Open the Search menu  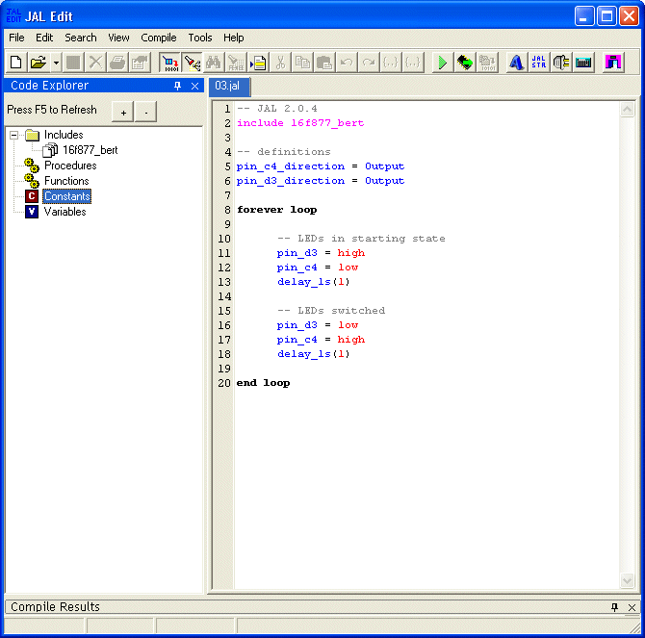[81, 38]
